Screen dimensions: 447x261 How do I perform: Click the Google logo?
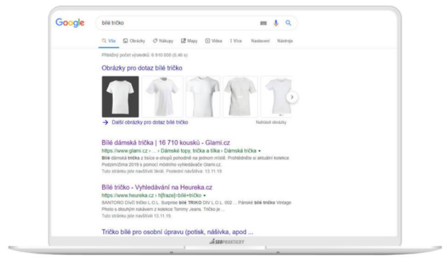tap(70, 23)
